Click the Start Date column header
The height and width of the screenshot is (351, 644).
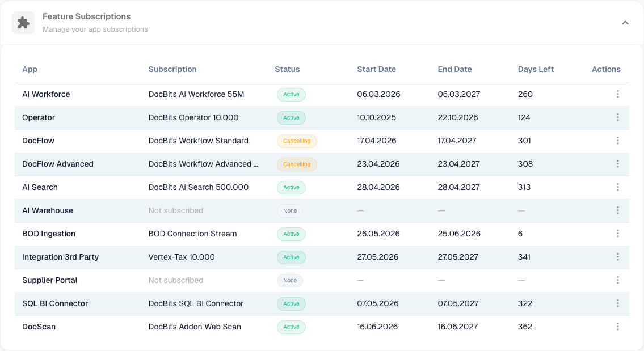coord(376,69)
